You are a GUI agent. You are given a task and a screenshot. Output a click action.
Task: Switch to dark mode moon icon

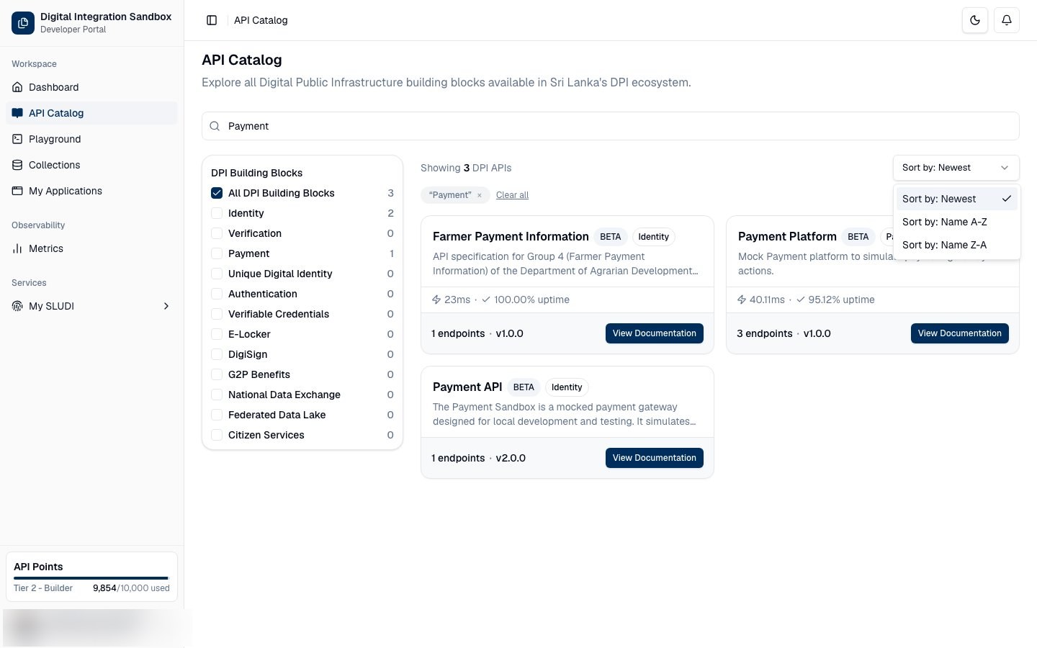click(975, 20)
